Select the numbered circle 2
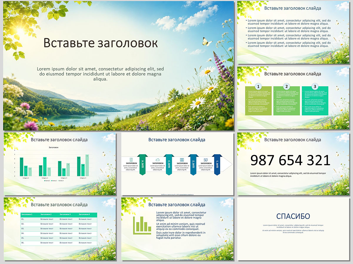 [287, 87]
